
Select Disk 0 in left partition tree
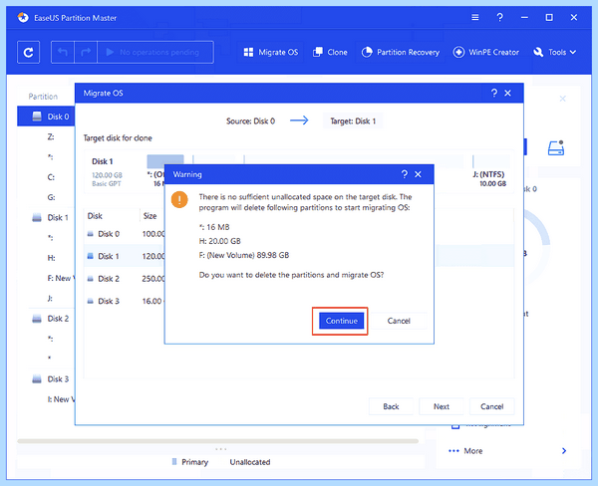pos(46,117)
